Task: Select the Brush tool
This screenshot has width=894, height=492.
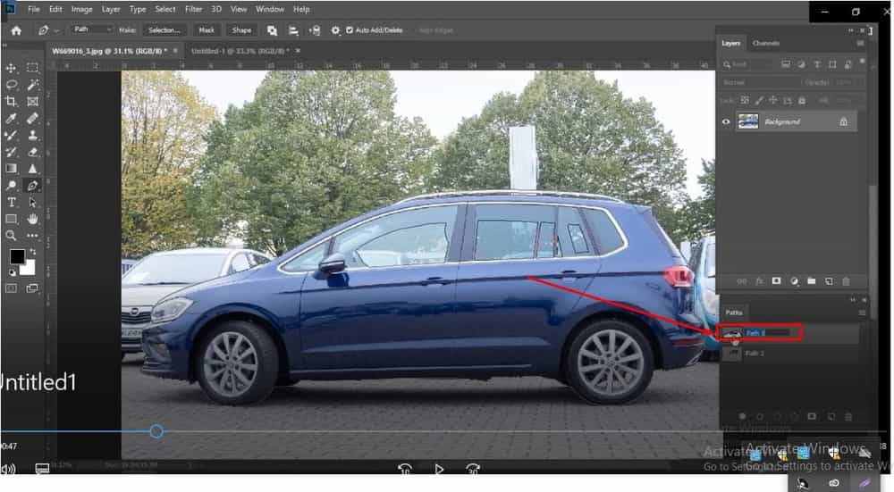Action: click(11, 135)
